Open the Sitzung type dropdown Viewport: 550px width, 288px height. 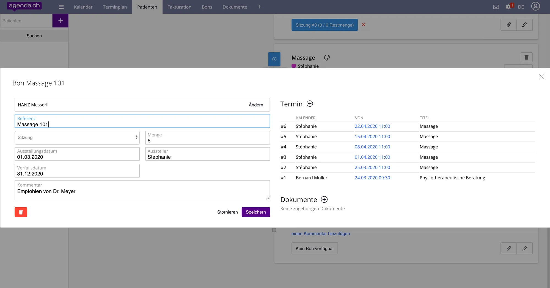point(77,137)
